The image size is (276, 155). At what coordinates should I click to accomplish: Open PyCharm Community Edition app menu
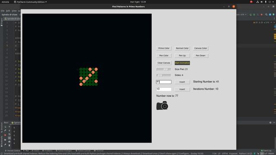[x=30, y=2]
